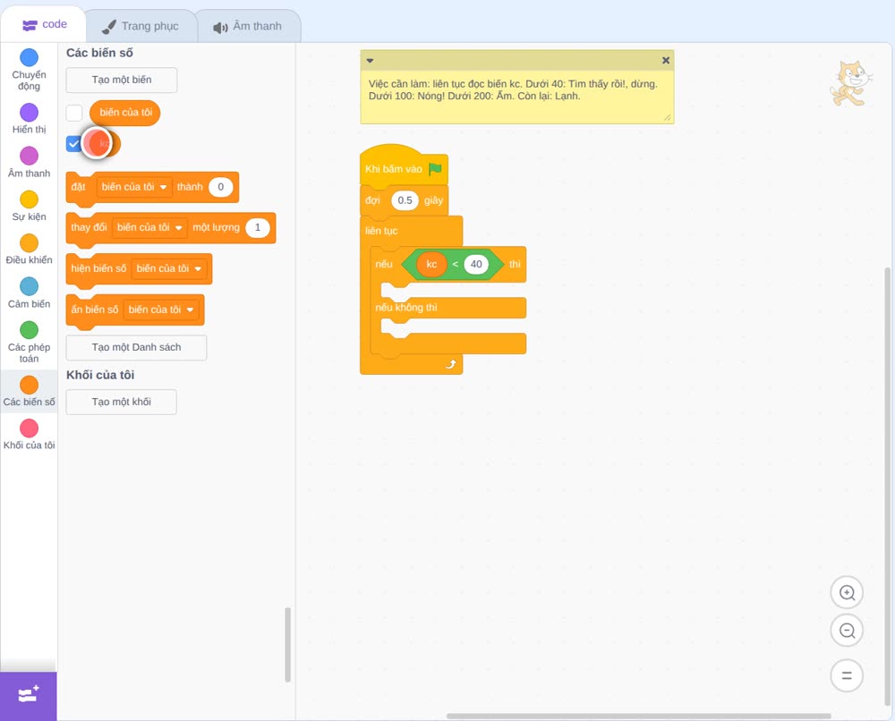Click the add extension button
Viewport: 895px width, 721px height.
tap(29, 696)
